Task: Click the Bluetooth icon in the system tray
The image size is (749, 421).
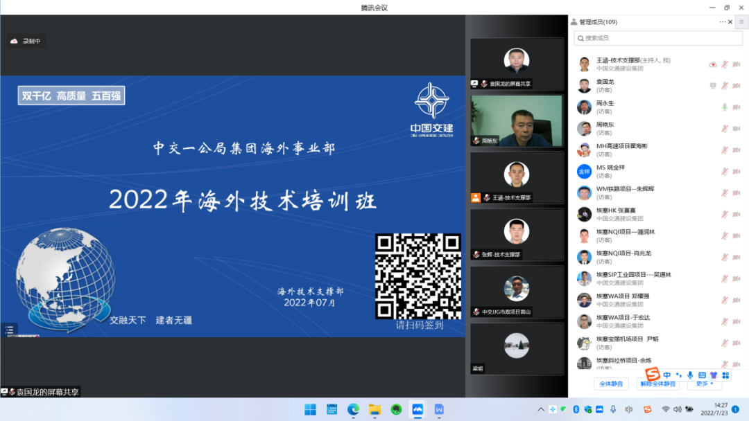Action: 576,409
